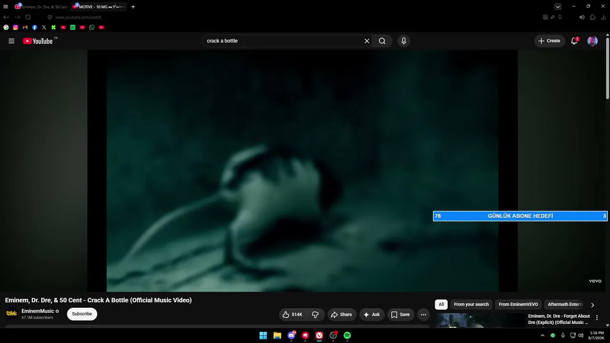Select the 'From your search' chip
This screenshot has height=343, width=610.
pyautogui.click(x=471, y=304)
